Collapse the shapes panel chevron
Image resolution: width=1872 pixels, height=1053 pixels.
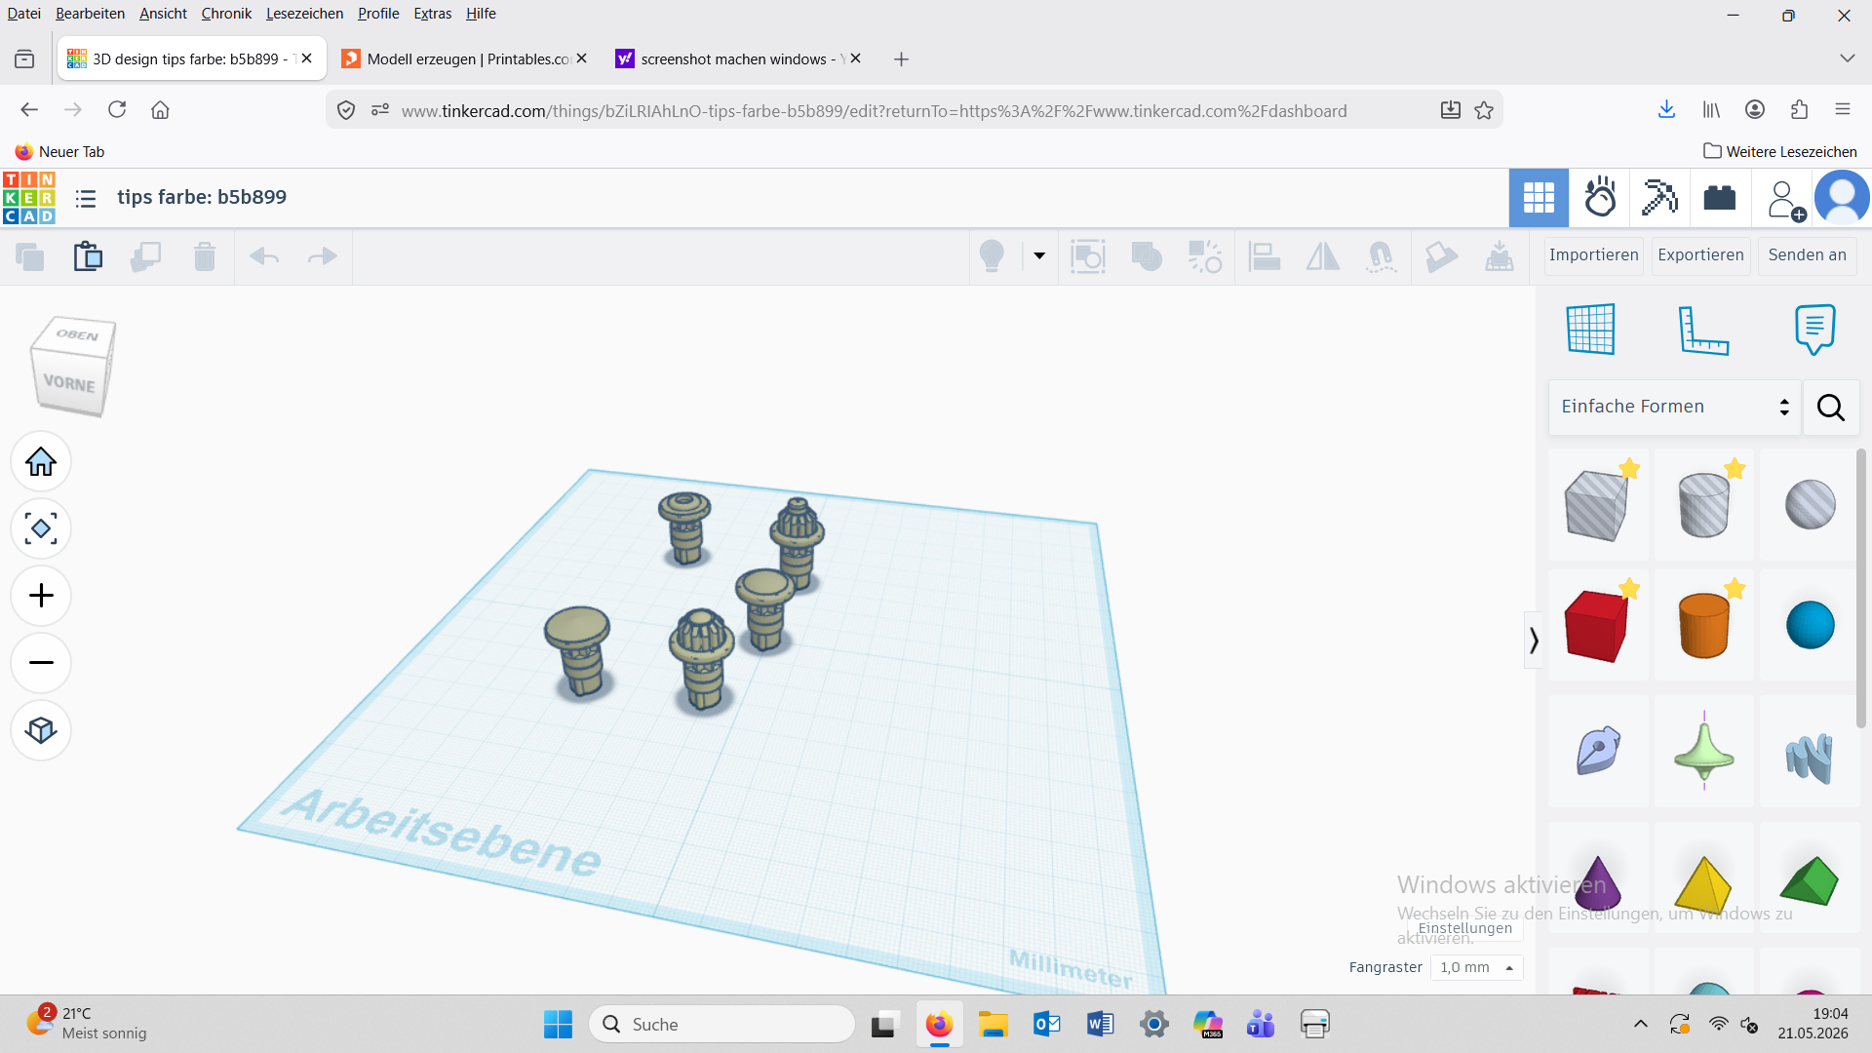click(x=1534, y=641)
